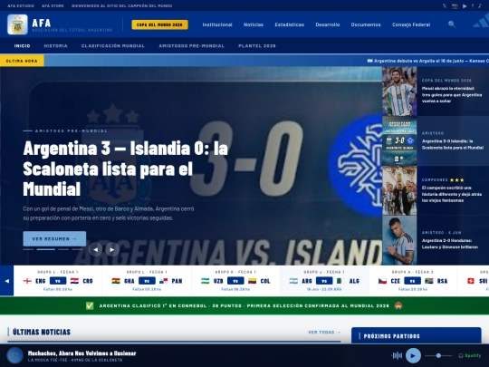
Task: Select the Plantel 2026 tab
Action: tap(257, 46)
